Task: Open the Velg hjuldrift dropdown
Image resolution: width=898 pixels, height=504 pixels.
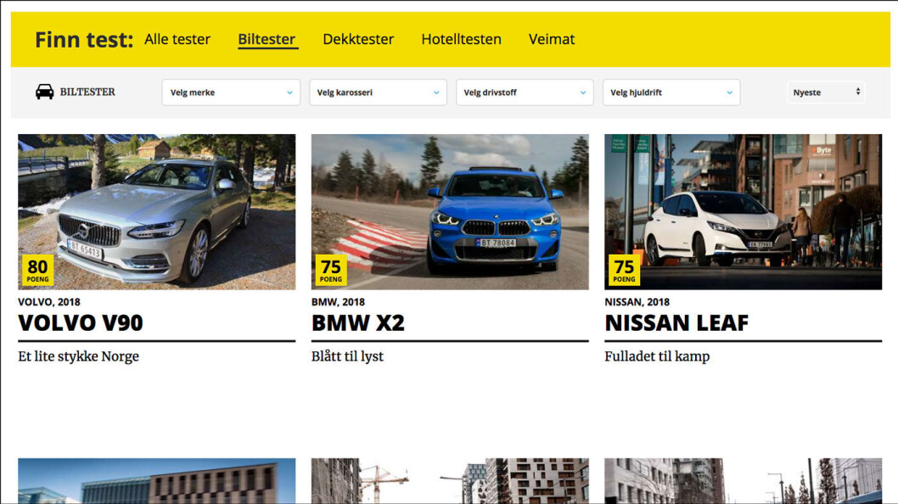Action: (671, 92)
